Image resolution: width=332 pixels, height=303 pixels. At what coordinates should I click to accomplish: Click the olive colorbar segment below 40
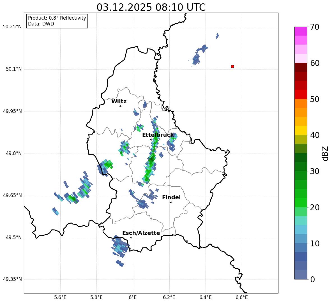(301, 139)
